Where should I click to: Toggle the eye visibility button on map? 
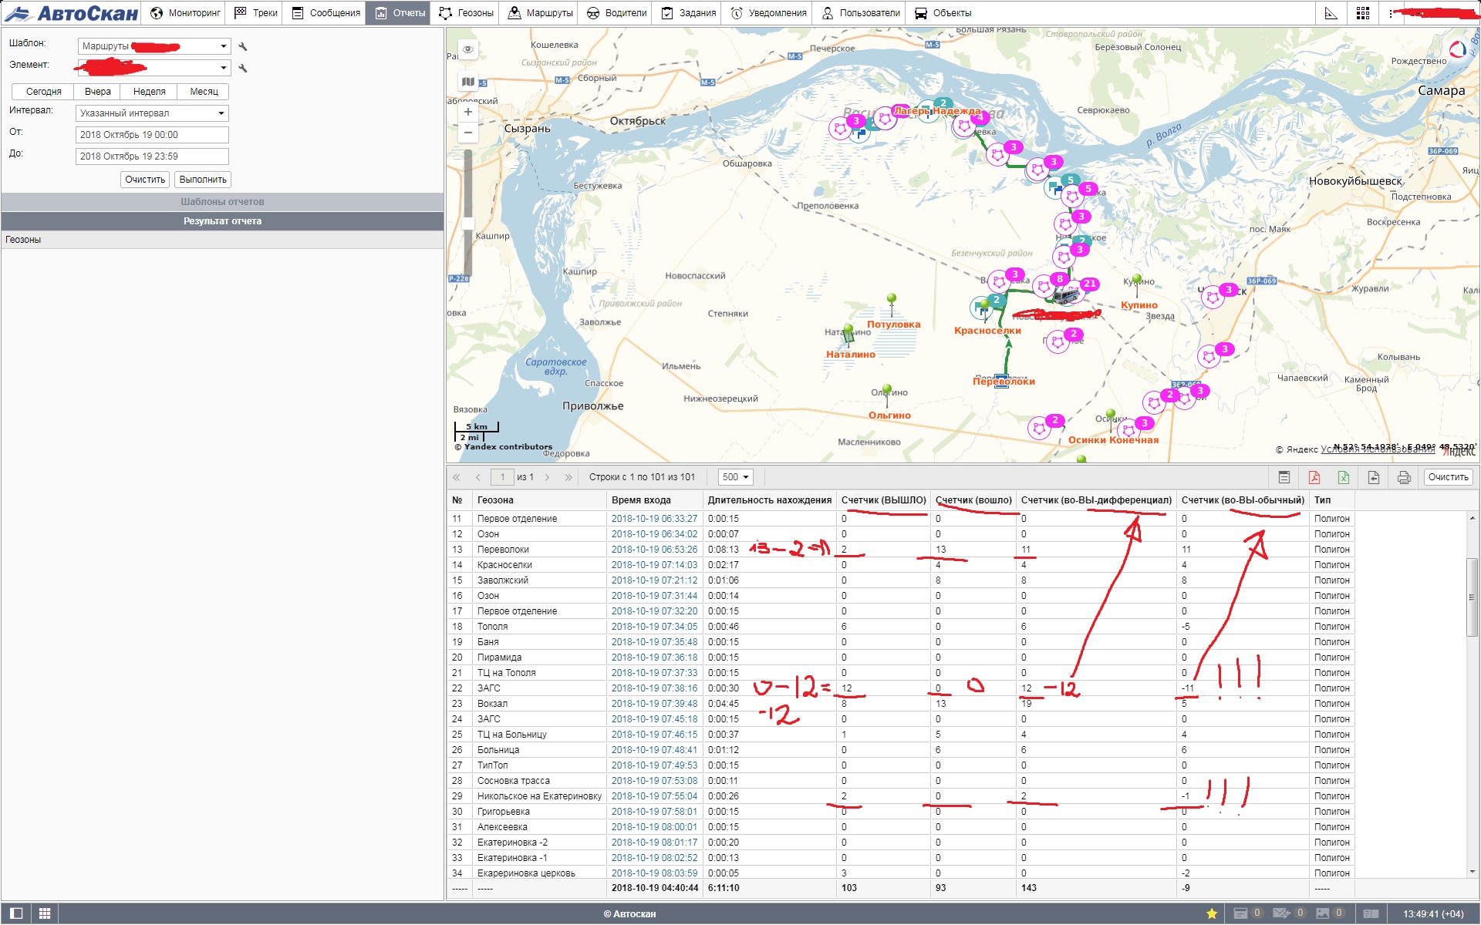point(467,49)
